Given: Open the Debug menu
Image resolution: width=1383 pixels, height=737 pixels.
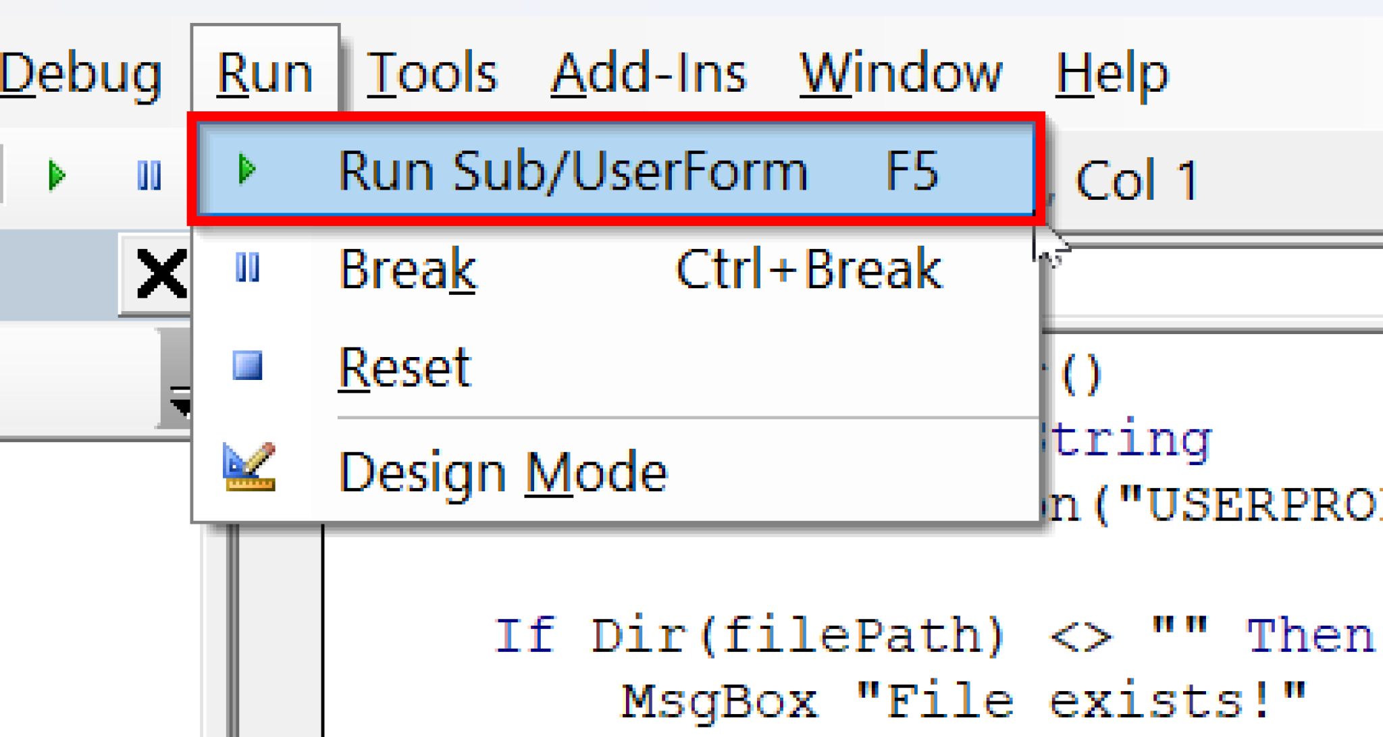Looking at the screenshot, I should tap(81, 73).
